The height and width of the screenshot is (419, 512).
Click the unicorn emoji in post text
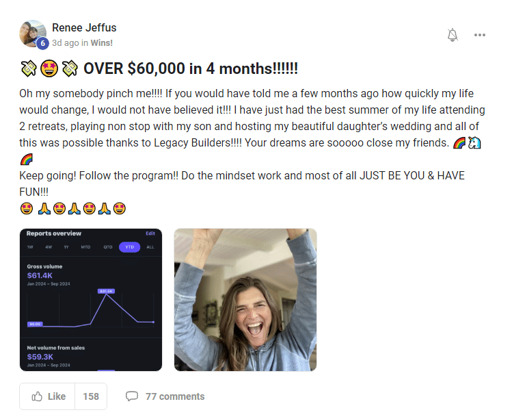click(x=474, y=142)
